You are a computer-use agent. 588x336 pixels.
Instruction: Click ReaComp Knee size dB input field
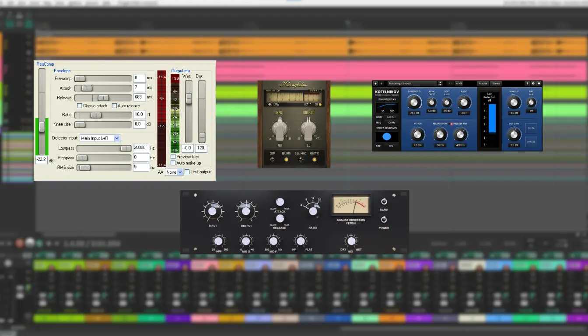point(140,124)
